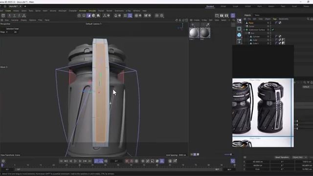Open the Object (Rel) coordinate dropdown
Viewport: 313px width, 176px height.
pos(299,157)
